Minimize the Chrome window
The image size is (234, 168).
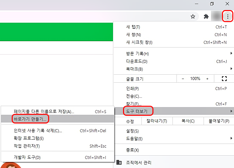pos(197,4)
